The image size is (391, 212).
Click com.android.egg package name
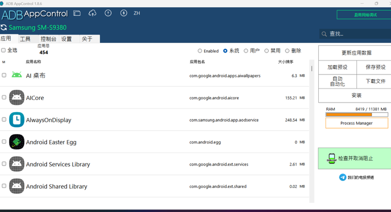[205, 142]
